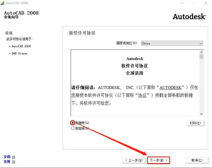Click the '接受许可协议' heading
Viewport: 212px width, 168px height.
tap(82, 33)
